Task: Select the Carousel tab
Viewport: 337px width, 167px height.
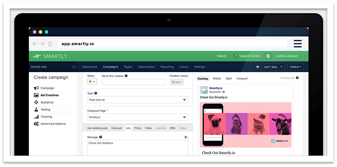Action: click(116, 128)
